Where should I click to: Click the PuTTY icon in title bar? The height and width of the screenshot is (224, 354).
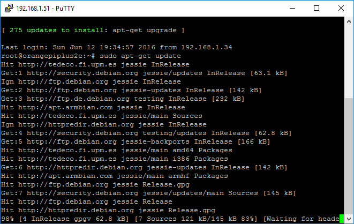point(9,8)
